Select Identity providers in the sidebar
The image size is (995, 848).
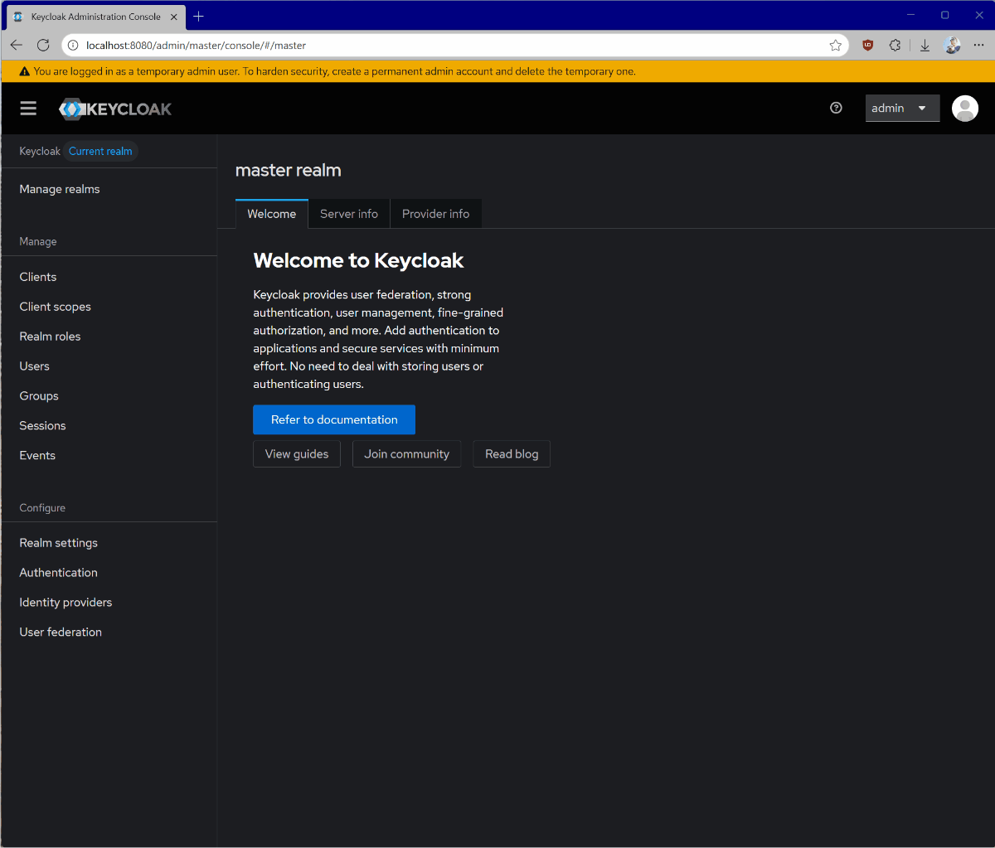(x=66, y=602)
